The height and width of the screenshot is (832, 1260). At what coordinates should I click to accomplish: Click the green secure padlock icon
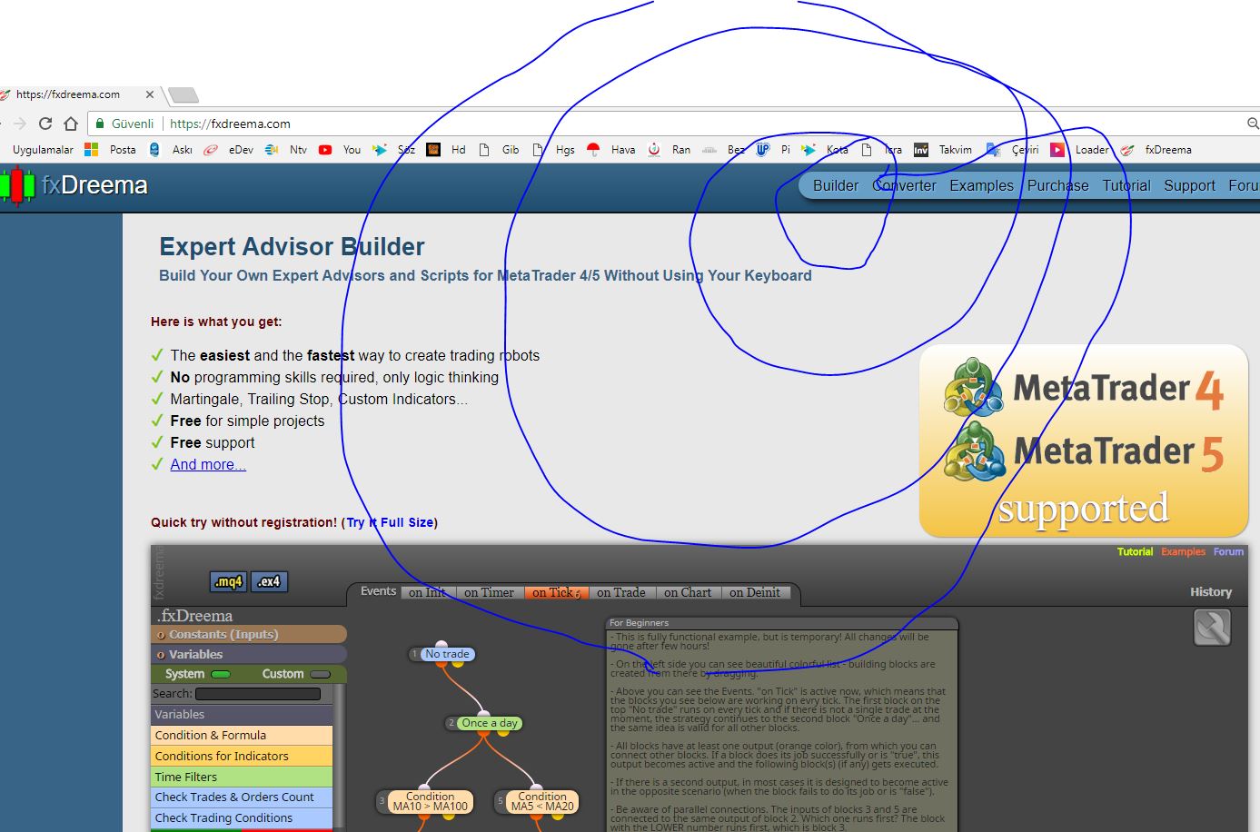click(x=100, y=124)
